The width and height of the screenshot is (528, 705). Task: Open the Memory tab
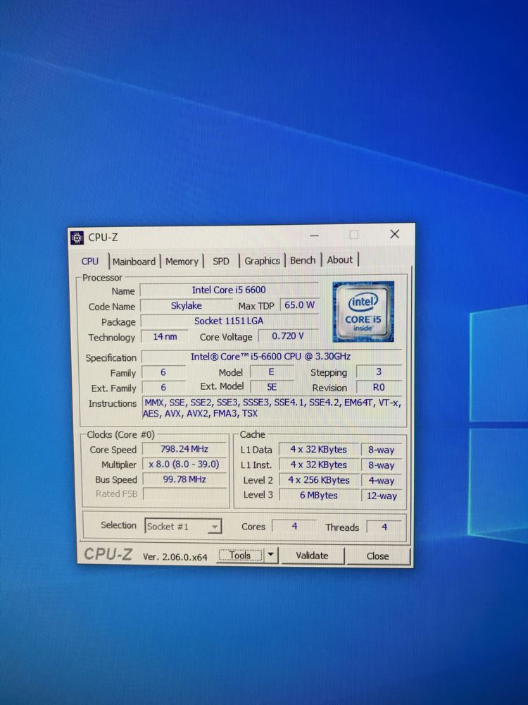pyautogui.click(x=182, y=262)
